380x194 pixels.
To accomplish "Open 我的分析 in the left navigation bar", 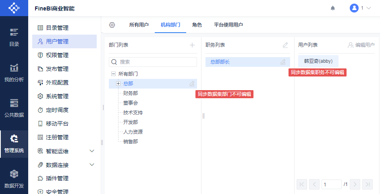I will tap(14, 72).
